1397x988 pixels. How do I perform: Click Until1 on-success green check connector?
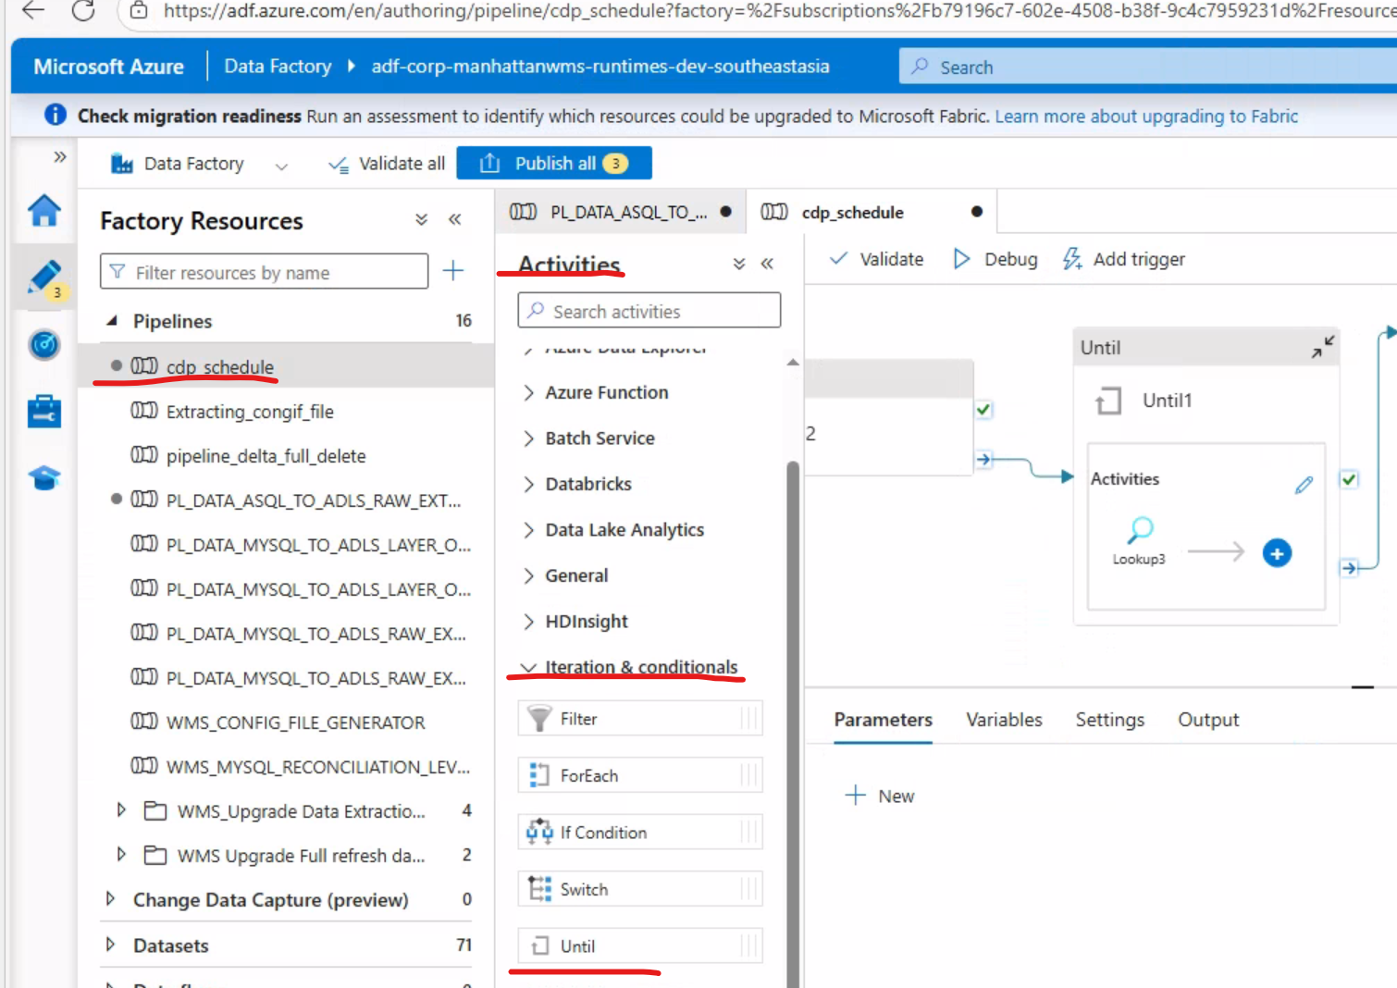click(1349, 479)
